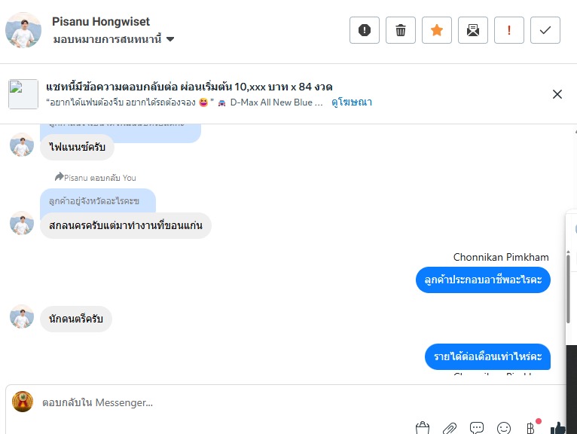577x434 pixels.
Task: Toggle the red priority exclamation mark
Action: click(509, 30)
